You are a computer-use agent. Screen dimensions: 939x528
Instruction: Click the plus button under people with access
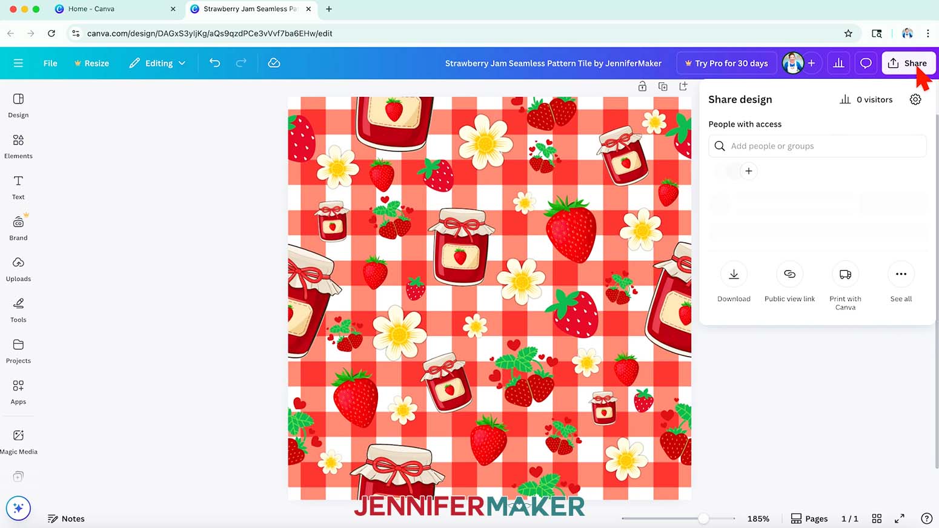[x=749, y=171]
